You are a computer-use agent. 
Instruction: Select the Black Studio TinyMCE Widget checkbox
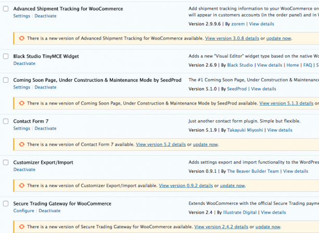tap(5, 57)
